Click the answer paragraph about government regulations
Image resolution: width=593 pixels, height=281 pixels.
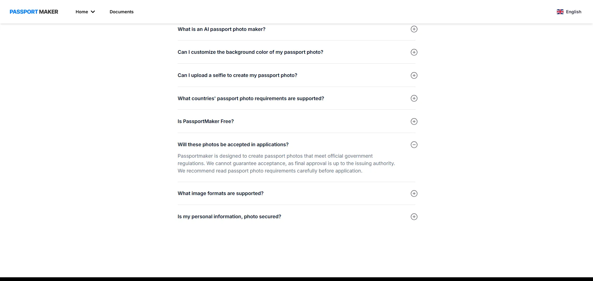(x=286, y=163)
